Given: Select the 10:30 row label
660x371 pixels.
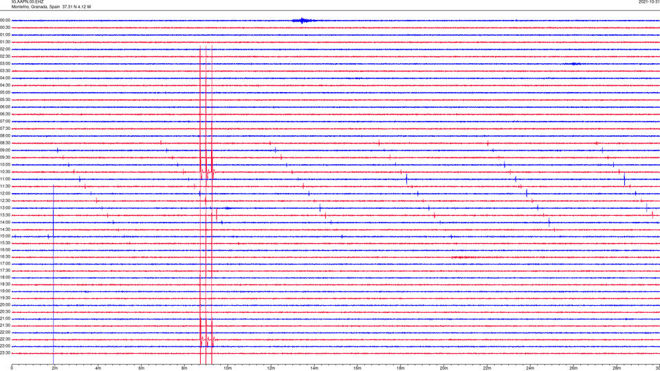Looking at the screenshot, I should click(x=5, y=172).
